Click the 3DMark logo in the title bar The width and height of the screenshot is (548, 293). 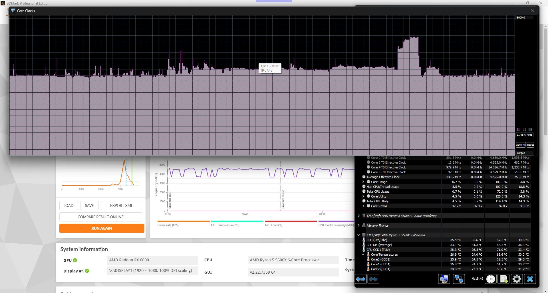[x=3, y=3]
